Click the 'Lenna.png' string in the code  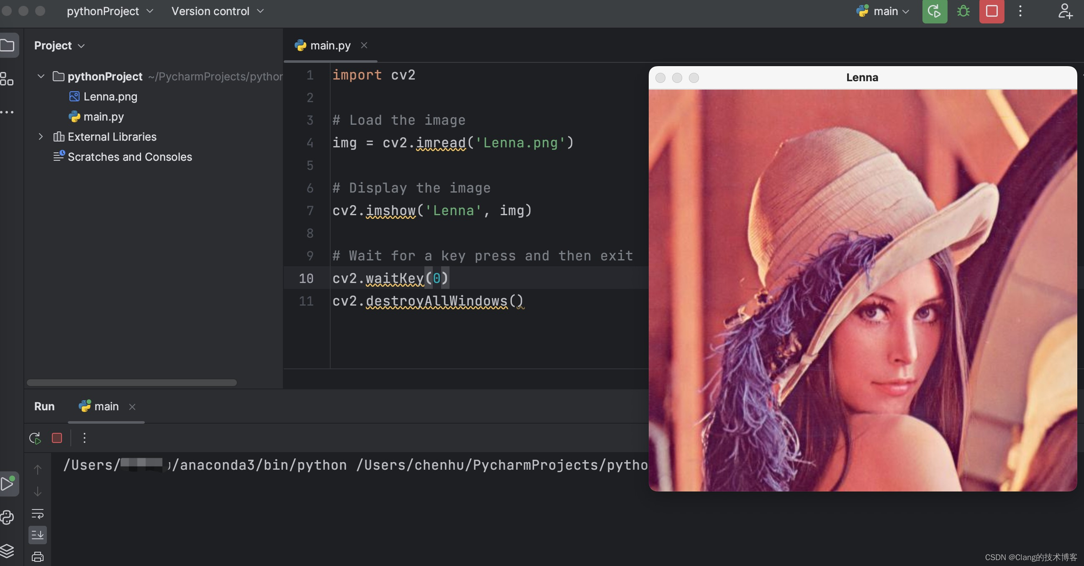pyautogui.click(x=520, y=143)
